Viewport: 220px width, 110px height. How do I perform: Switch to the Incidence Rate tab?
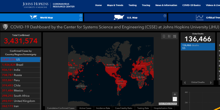103,108
